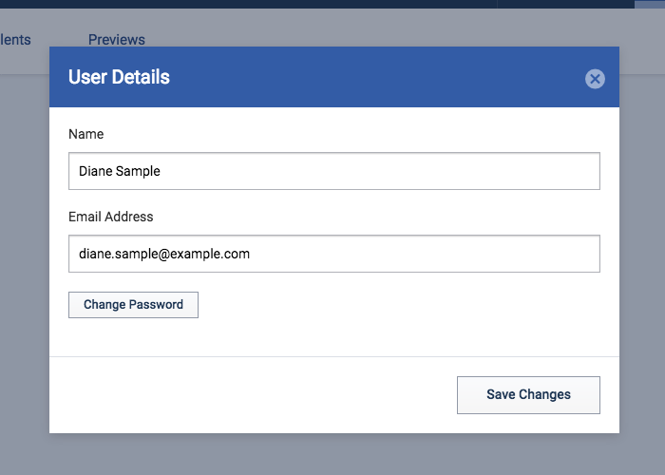Screen dimensions: 665x475
Task: Click the 'User Details' dialog title
Action: (119, 77)
